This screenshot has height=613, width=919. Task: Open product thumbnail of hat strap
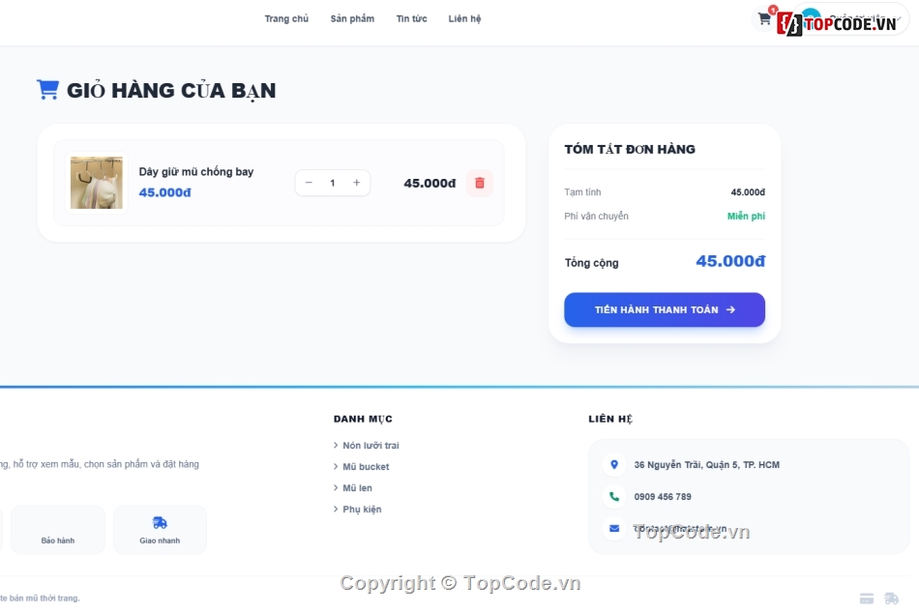(97, 183)
